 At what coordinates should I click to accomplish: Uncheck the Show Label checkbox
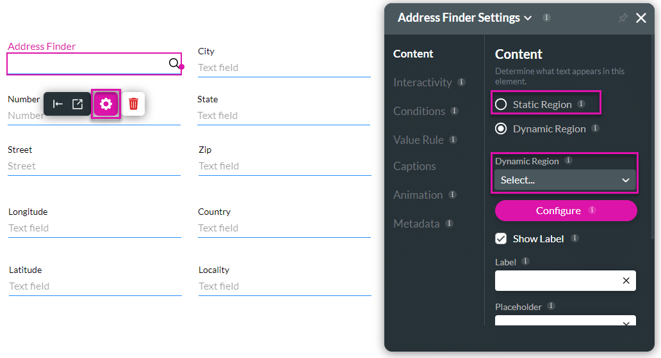point(501,238)
